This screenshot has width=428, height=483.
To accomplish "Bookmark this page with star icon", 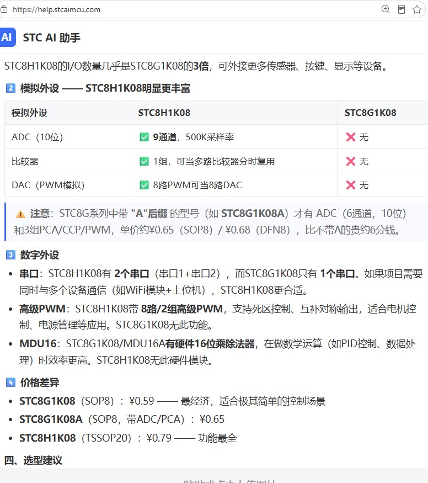I will [417, 9].
